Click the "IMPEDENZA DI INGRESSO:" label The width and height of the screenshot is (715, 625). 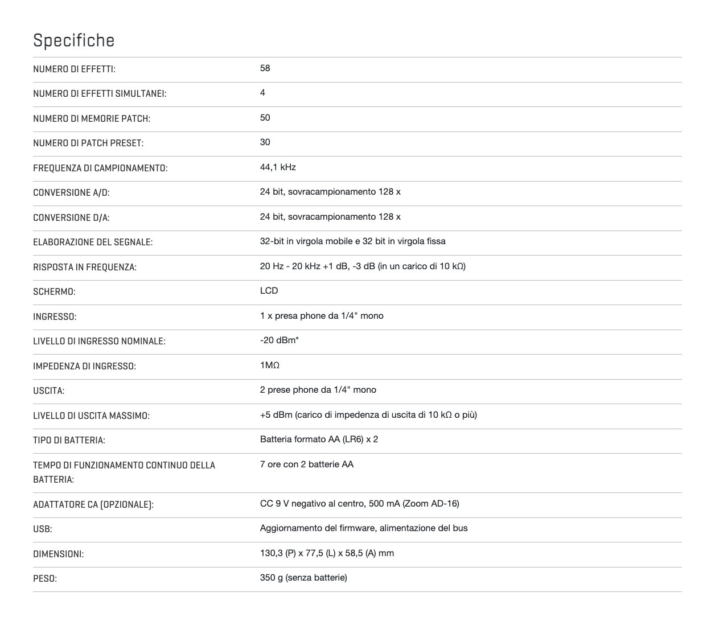point(84,367)
